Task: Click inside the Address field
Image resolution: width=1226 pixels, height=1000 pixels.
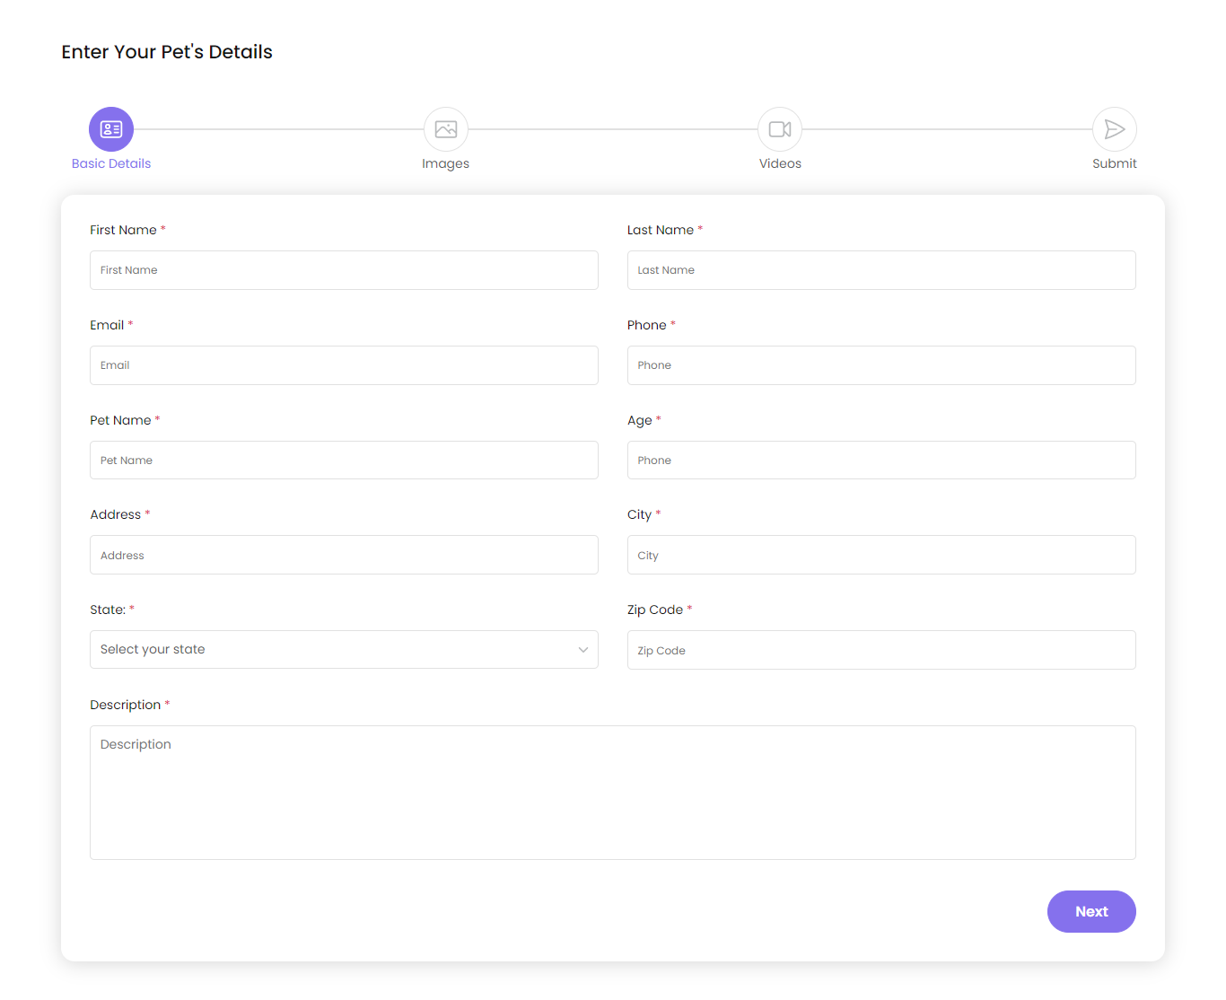Action: pos(344,555)
